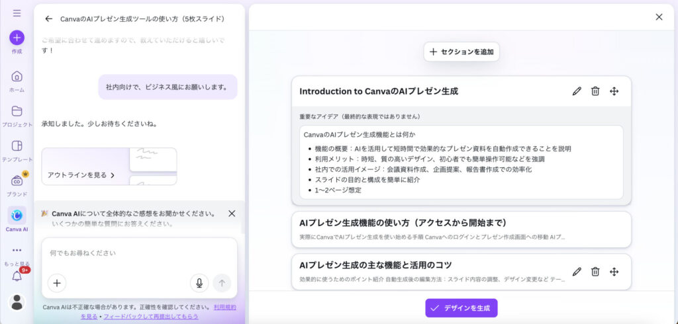Open the 利用規約 link
Viewport: 678px width, 324px height.
(224, 307)
